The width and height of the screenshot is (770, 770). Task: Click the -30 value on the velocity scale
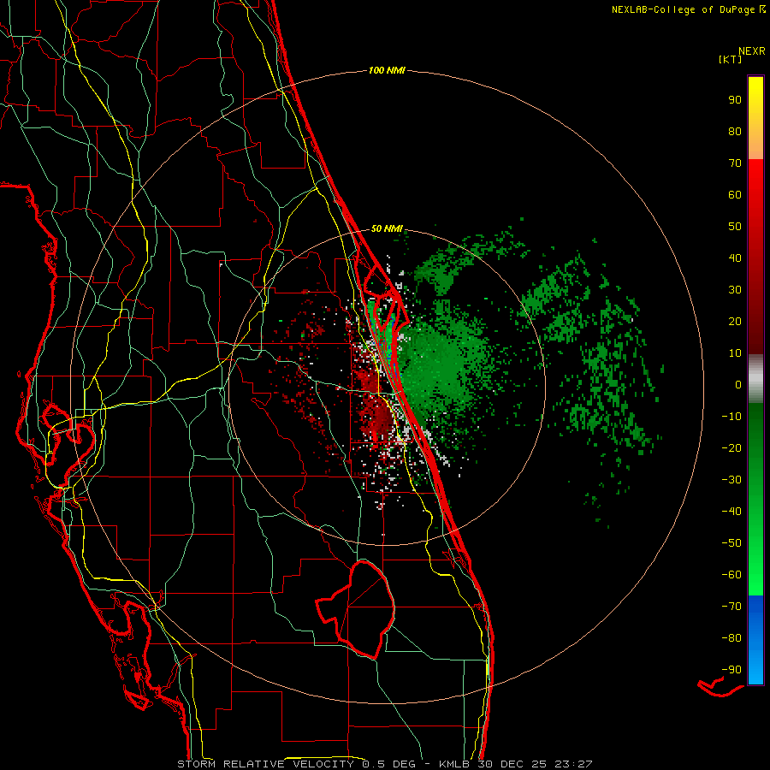[x=731, y=480]
